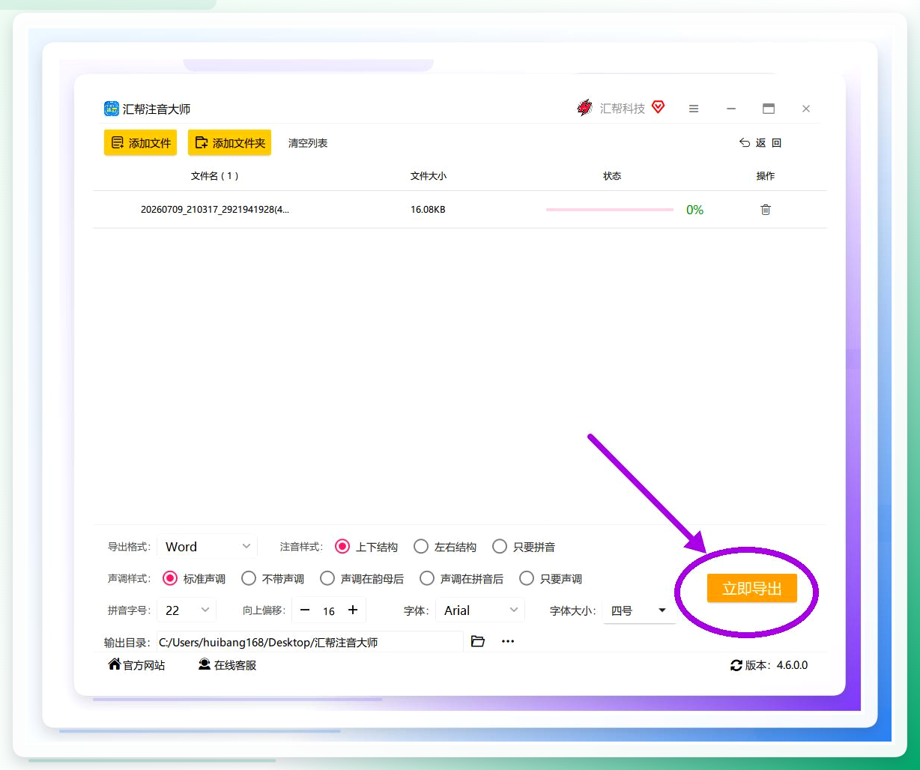The height and width of the screenshot is (770, 920).
Task: Click the 版本: 4.6.0.0 text
Action: click(x=776, y=665)
